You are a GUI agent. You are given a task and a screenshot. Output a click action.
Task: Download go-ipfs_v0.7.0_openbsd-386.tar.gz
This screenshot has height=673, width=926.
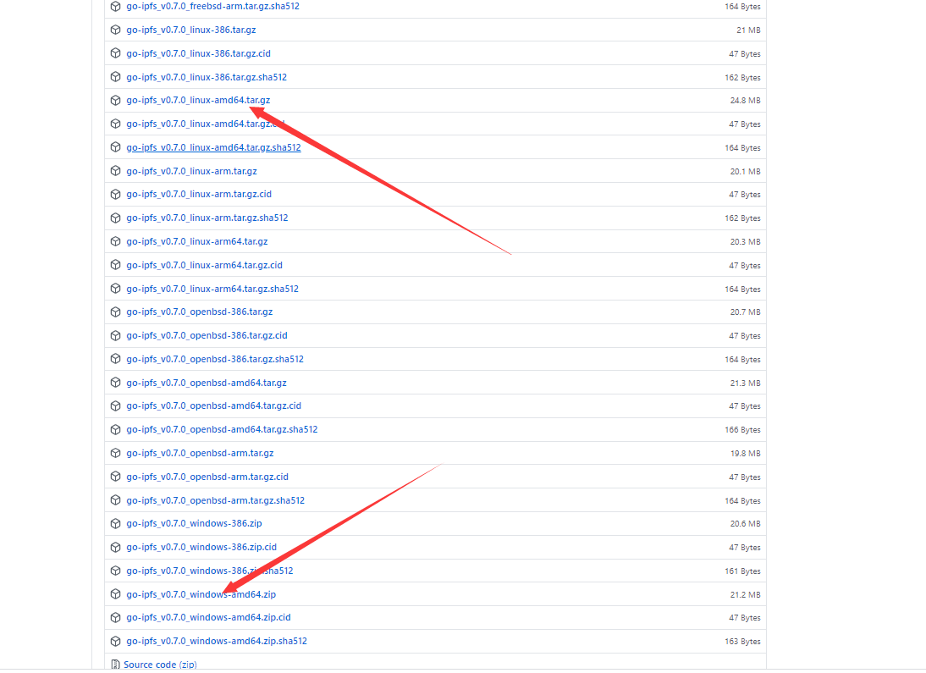click(x=199, y=312)
